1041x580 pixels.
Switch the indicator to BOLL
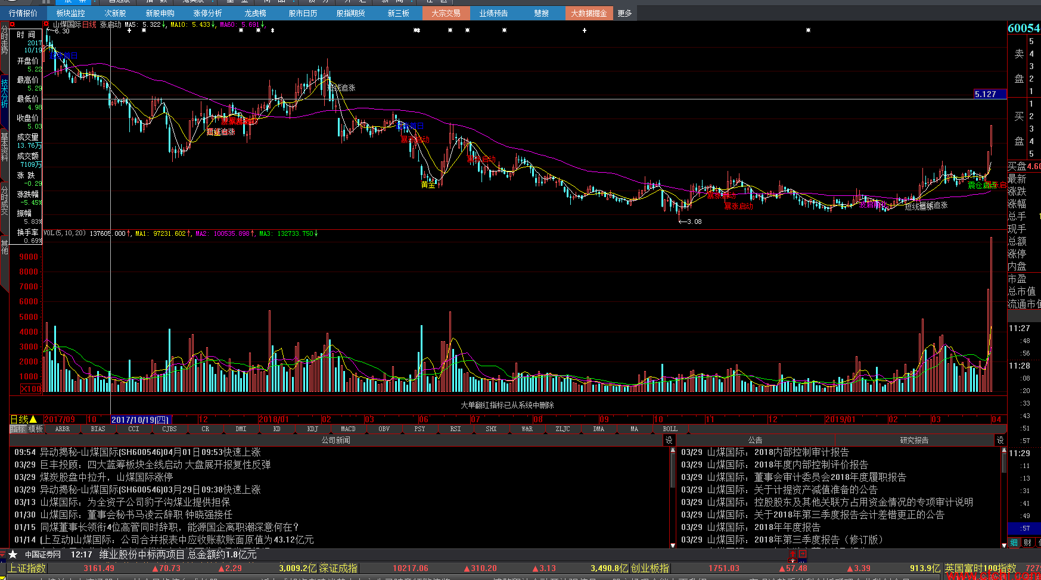tap(670, 429)
